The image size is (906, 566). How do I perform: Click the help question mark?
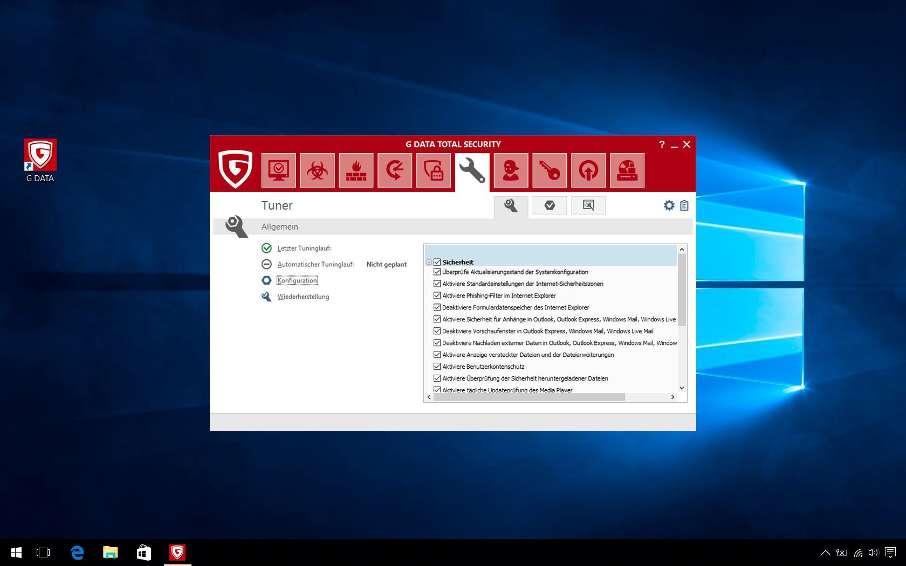(x=662, y=144)
